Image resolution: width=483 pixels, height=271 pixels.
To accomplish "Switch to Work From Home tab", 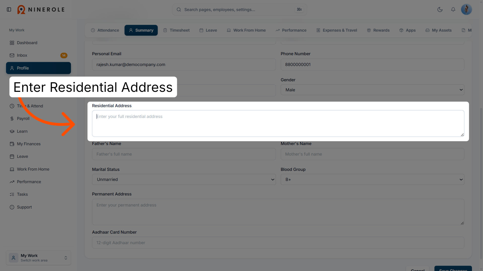I will coord(246,30).
